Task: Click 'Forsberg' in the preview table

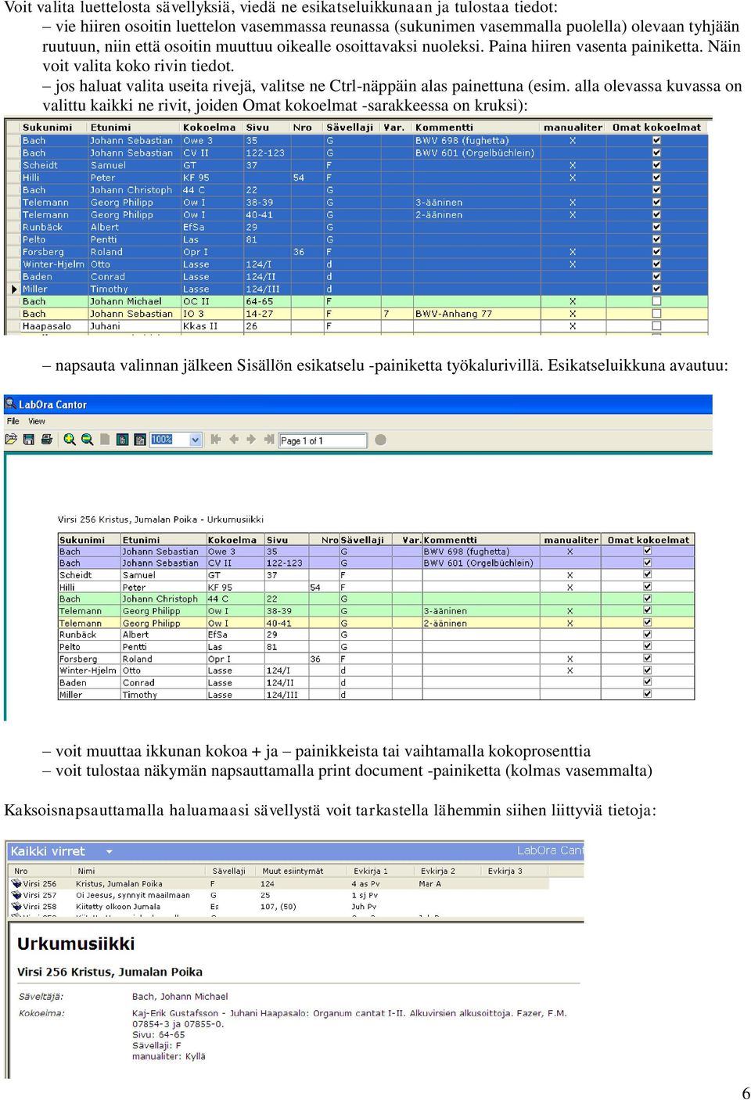Action: point(78,659)
